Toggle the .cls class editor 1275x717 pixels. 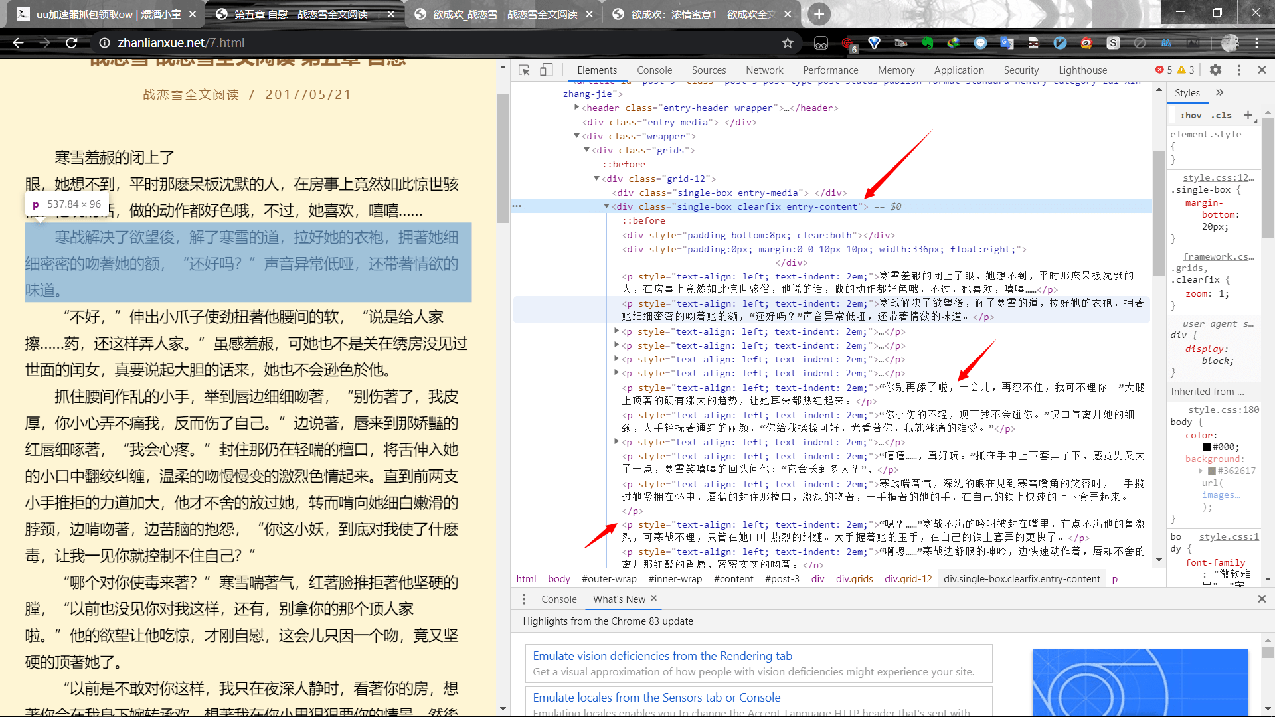pyautogui.click(x=1221, y=115)
